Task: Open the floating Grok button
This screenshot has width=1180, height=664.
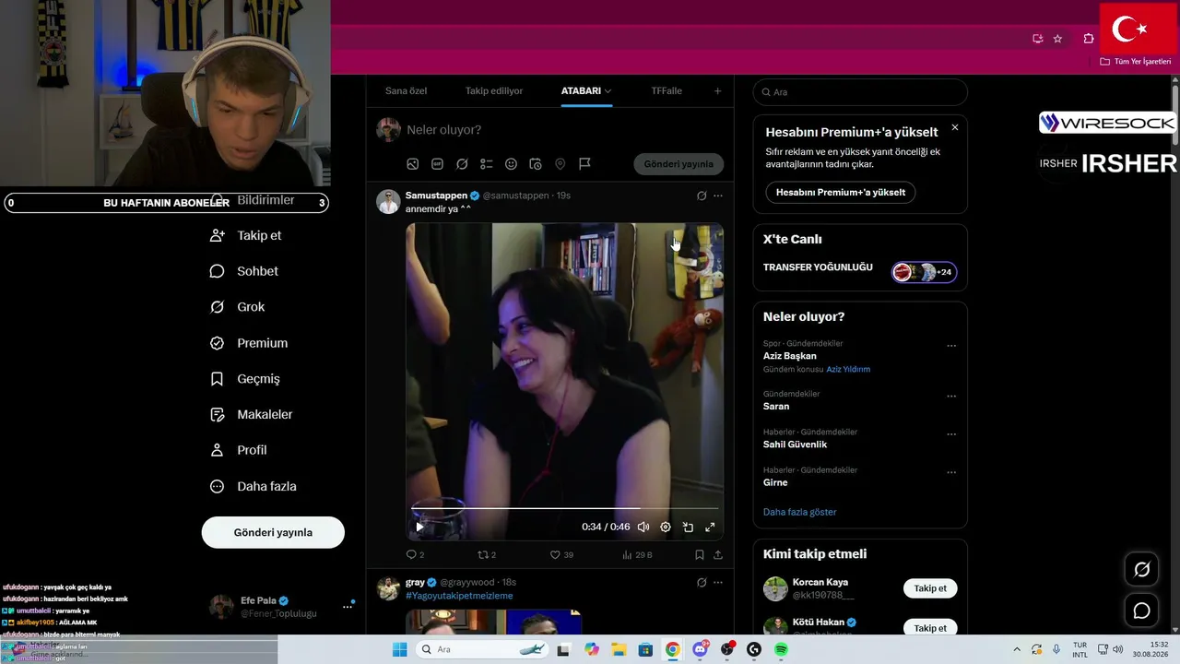Action: (x=1141, y=570)
